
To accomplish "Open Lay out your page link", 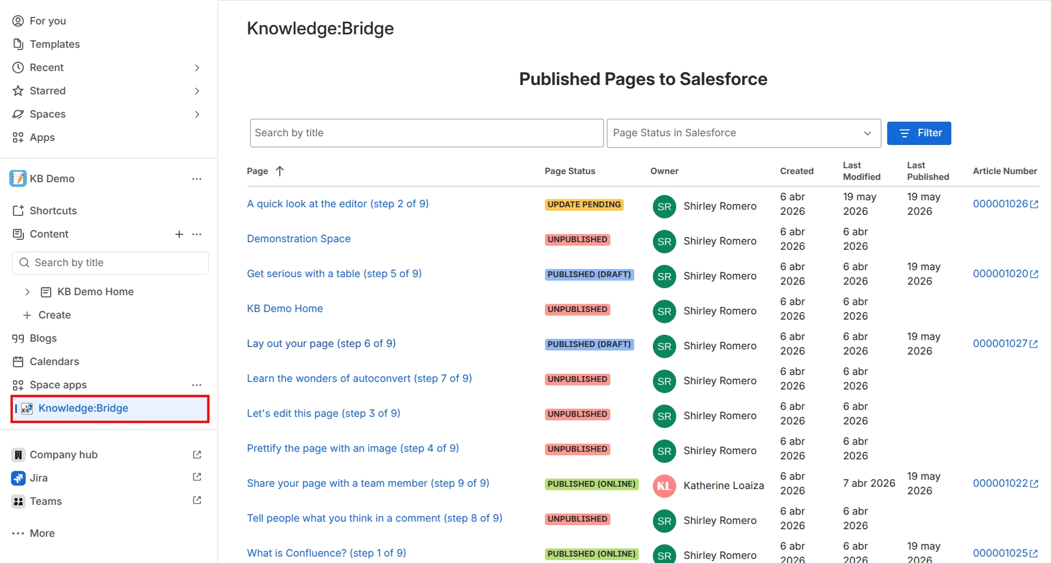I will [321, 344].
